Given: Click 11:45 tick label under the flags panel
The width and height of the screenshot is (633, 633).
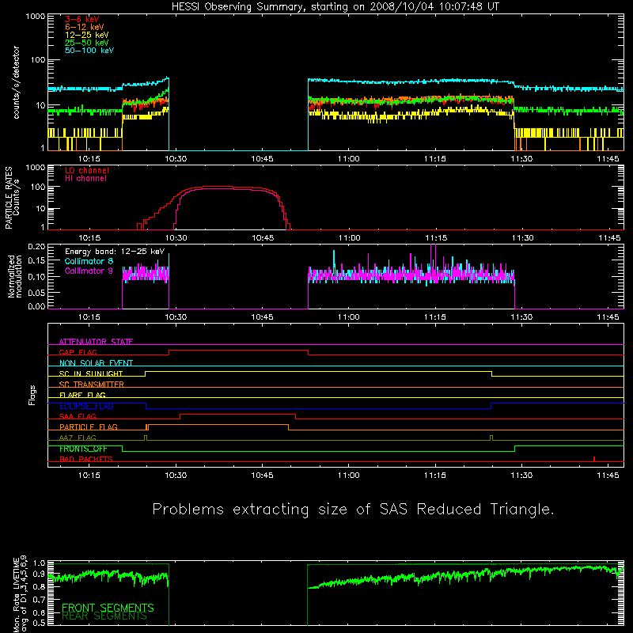Looking at the screenshot, I should [x=608, y=476].
